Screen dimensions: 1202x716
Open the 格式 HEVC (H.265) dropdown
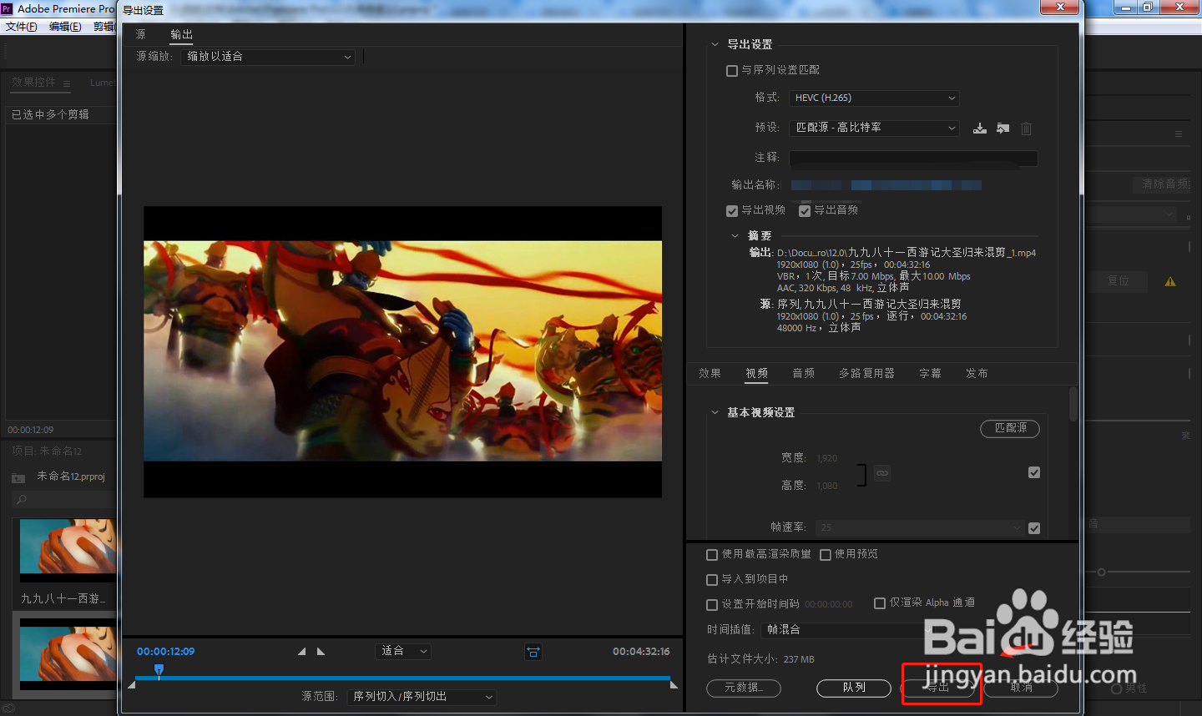(874, 98)
